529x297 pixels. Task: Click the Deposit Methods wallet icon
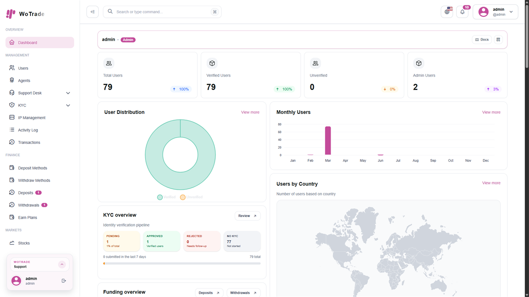pyautogui.click(x=12, y=168)
